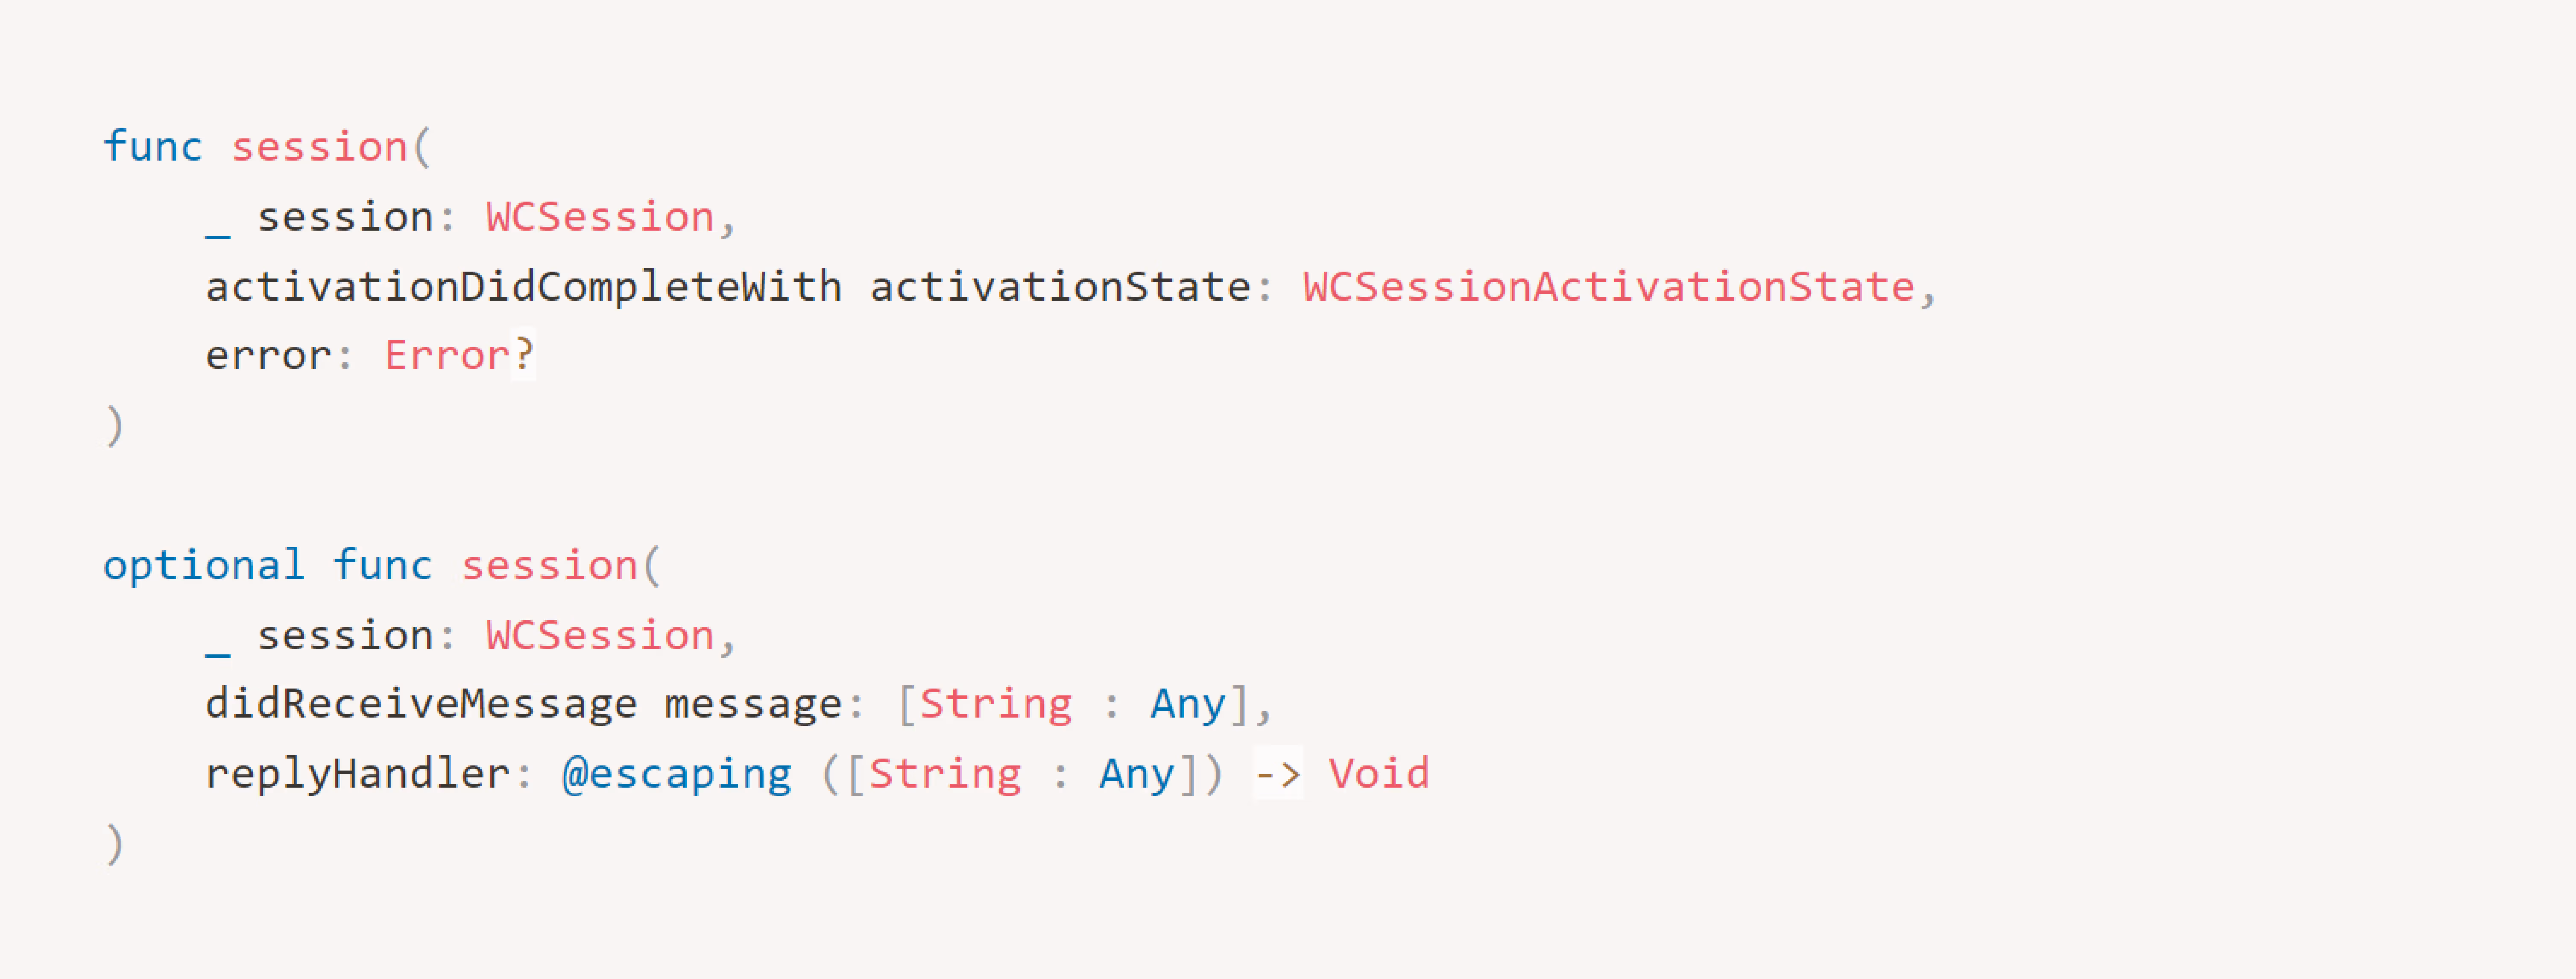2576x979 pixels.
Task: Click the highlighted arrow before Void
Action: click(1278, 774)
